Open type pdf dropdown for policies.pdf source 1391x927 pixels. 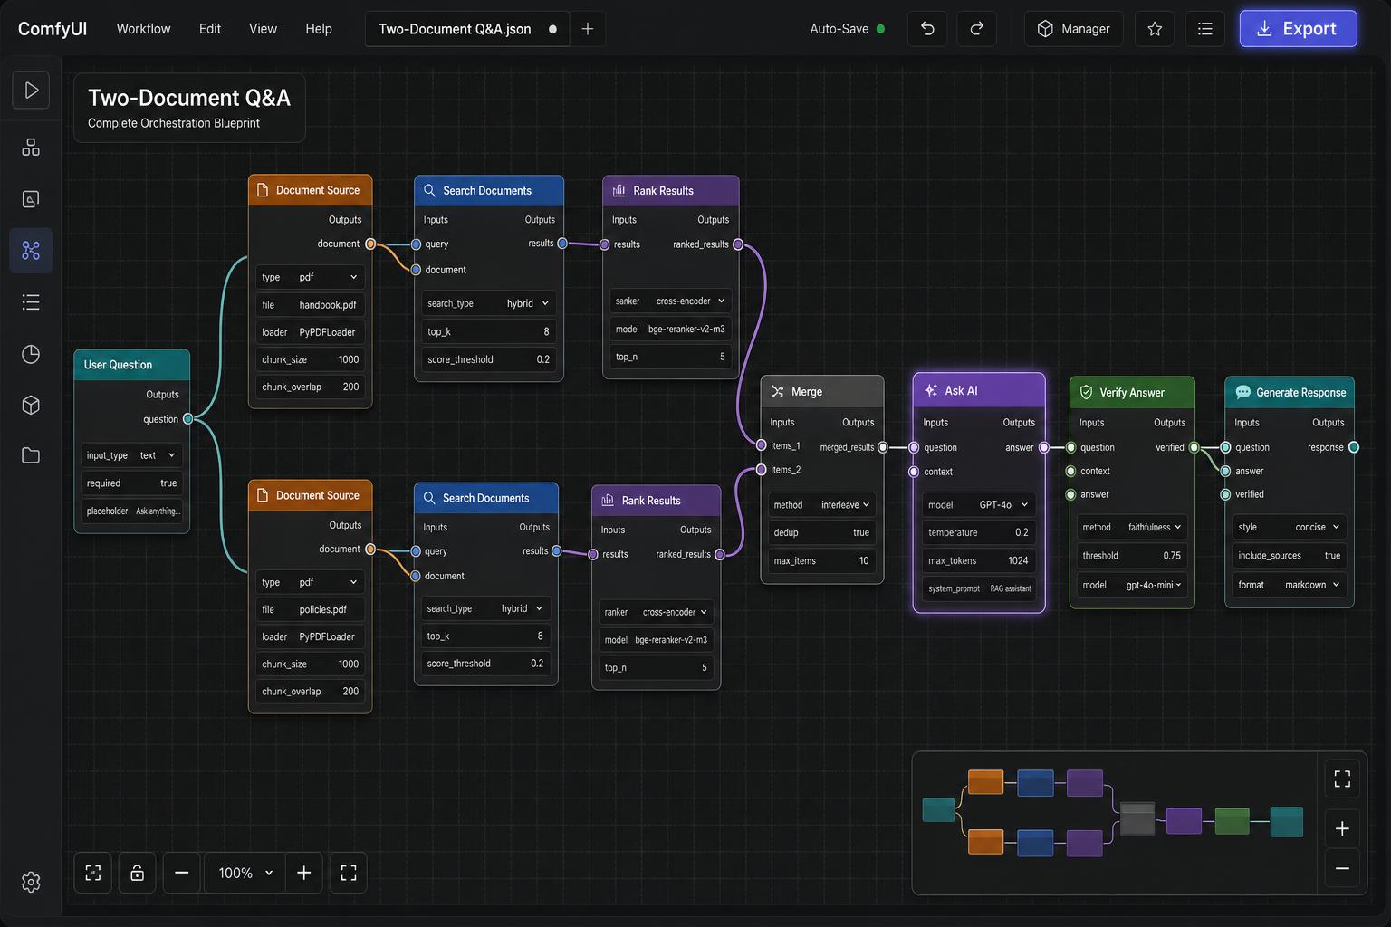click(x=310, y=582)
